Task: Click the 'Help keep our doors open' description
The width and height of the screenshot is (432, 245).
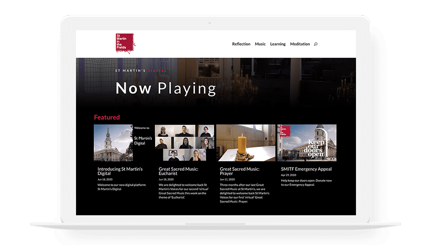Action: pos(306,182)
